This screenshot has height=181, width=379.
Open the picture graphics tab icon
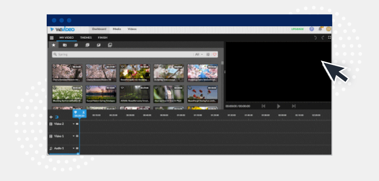[x=98, y=45]
